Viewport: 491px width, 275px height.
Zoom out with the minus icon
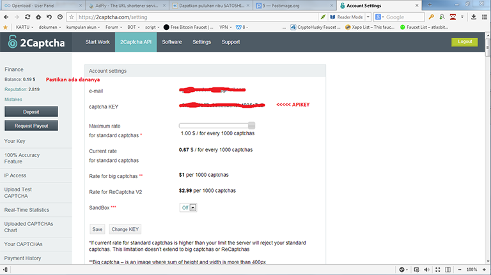click(460, 269)
